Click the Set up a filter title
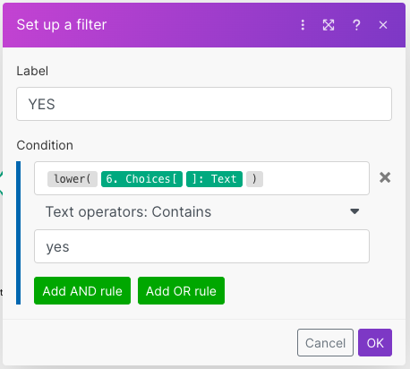410x369 pixels. point(62,25)
